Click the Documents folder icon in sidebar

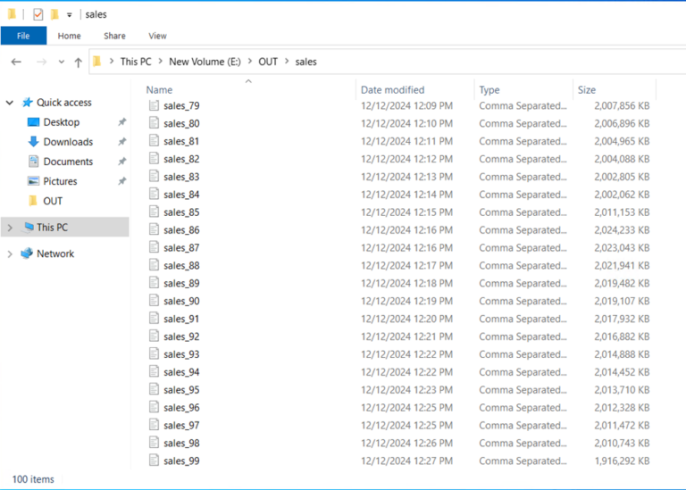[33, 162]
